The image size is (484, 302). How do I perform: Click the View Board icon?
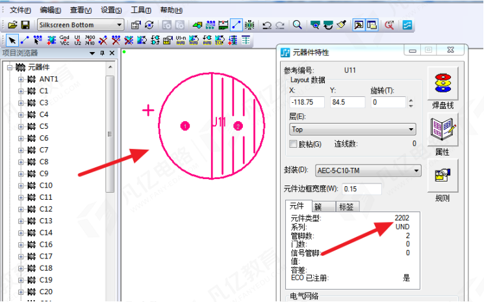pos(315,25)
